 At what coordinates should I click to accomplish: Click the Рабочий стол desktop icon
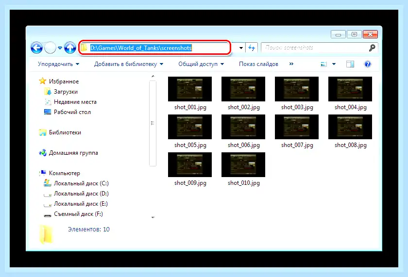(48, 112)
